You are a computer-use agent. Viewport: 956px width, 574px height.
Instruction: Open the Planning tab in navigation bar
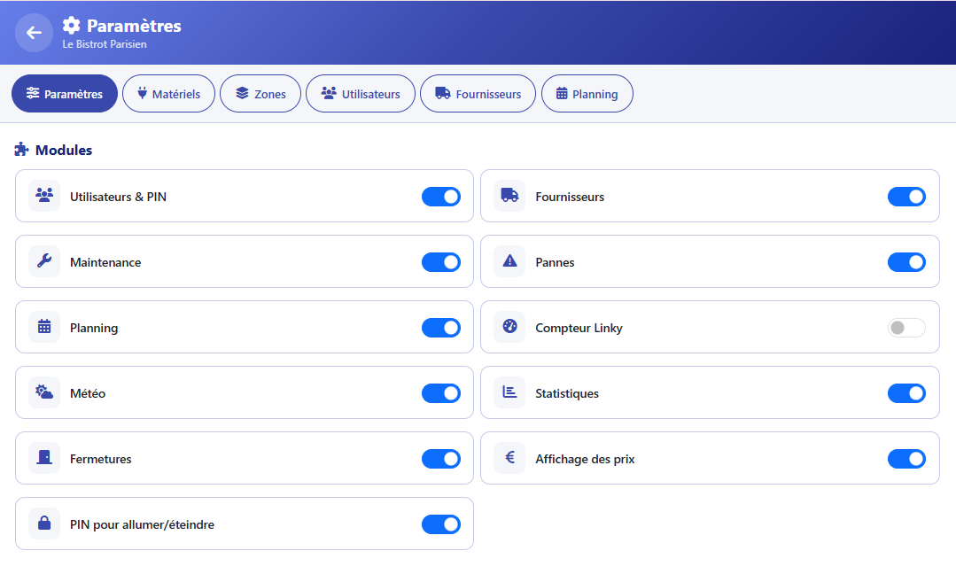point(587,94)
